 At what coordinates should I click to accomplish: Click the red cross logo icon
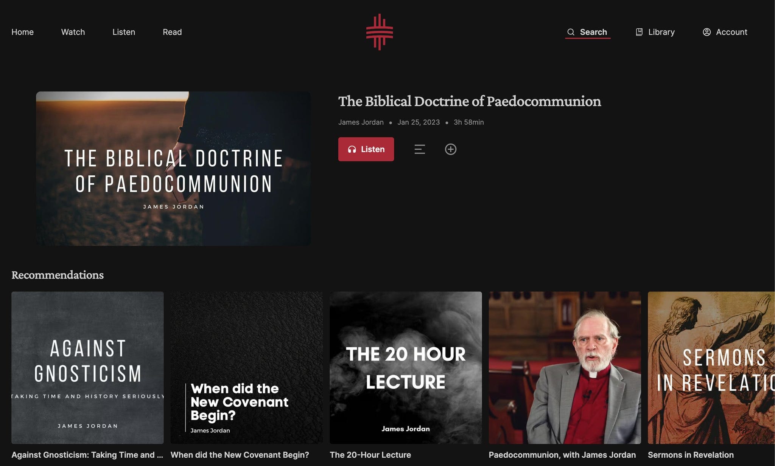point(379,32)
